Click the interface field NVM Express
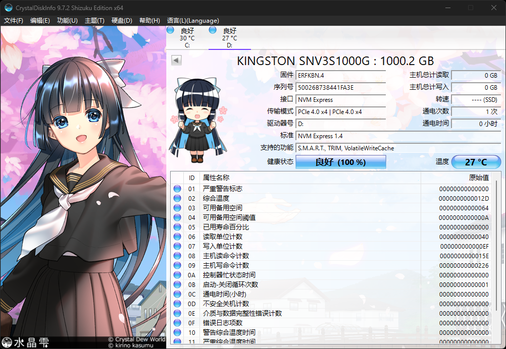Viewport: 506px width, 349px height. [341, 99]
